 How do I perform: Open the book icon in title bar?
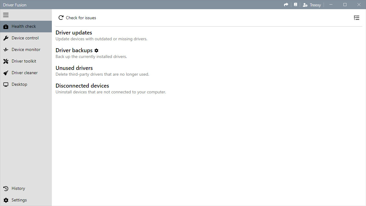pos(295,5)
